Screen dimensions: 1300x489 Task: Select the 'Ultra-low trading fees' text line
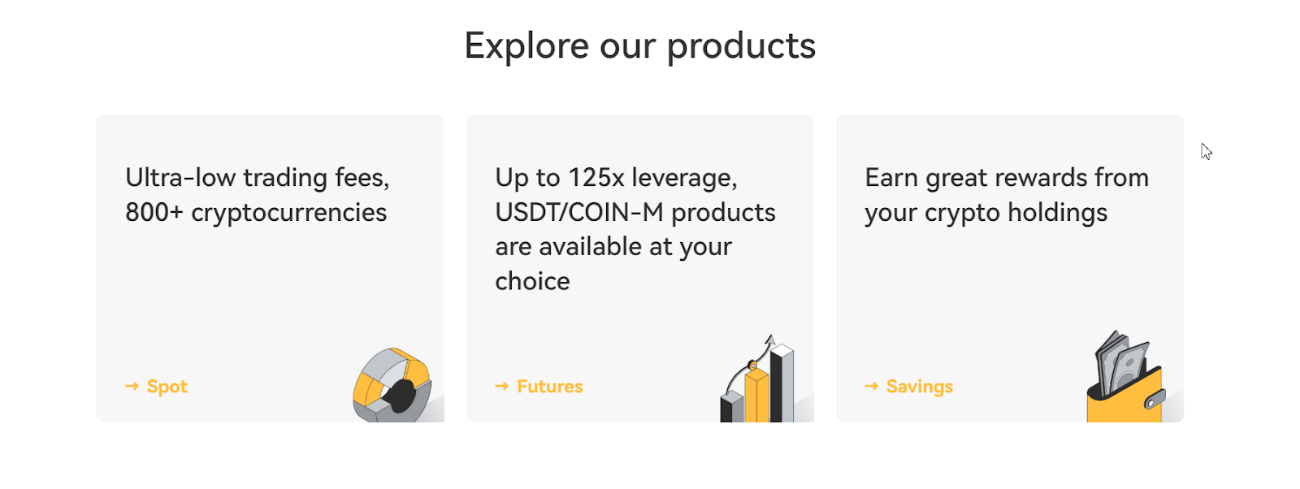[x=258, y=178]
